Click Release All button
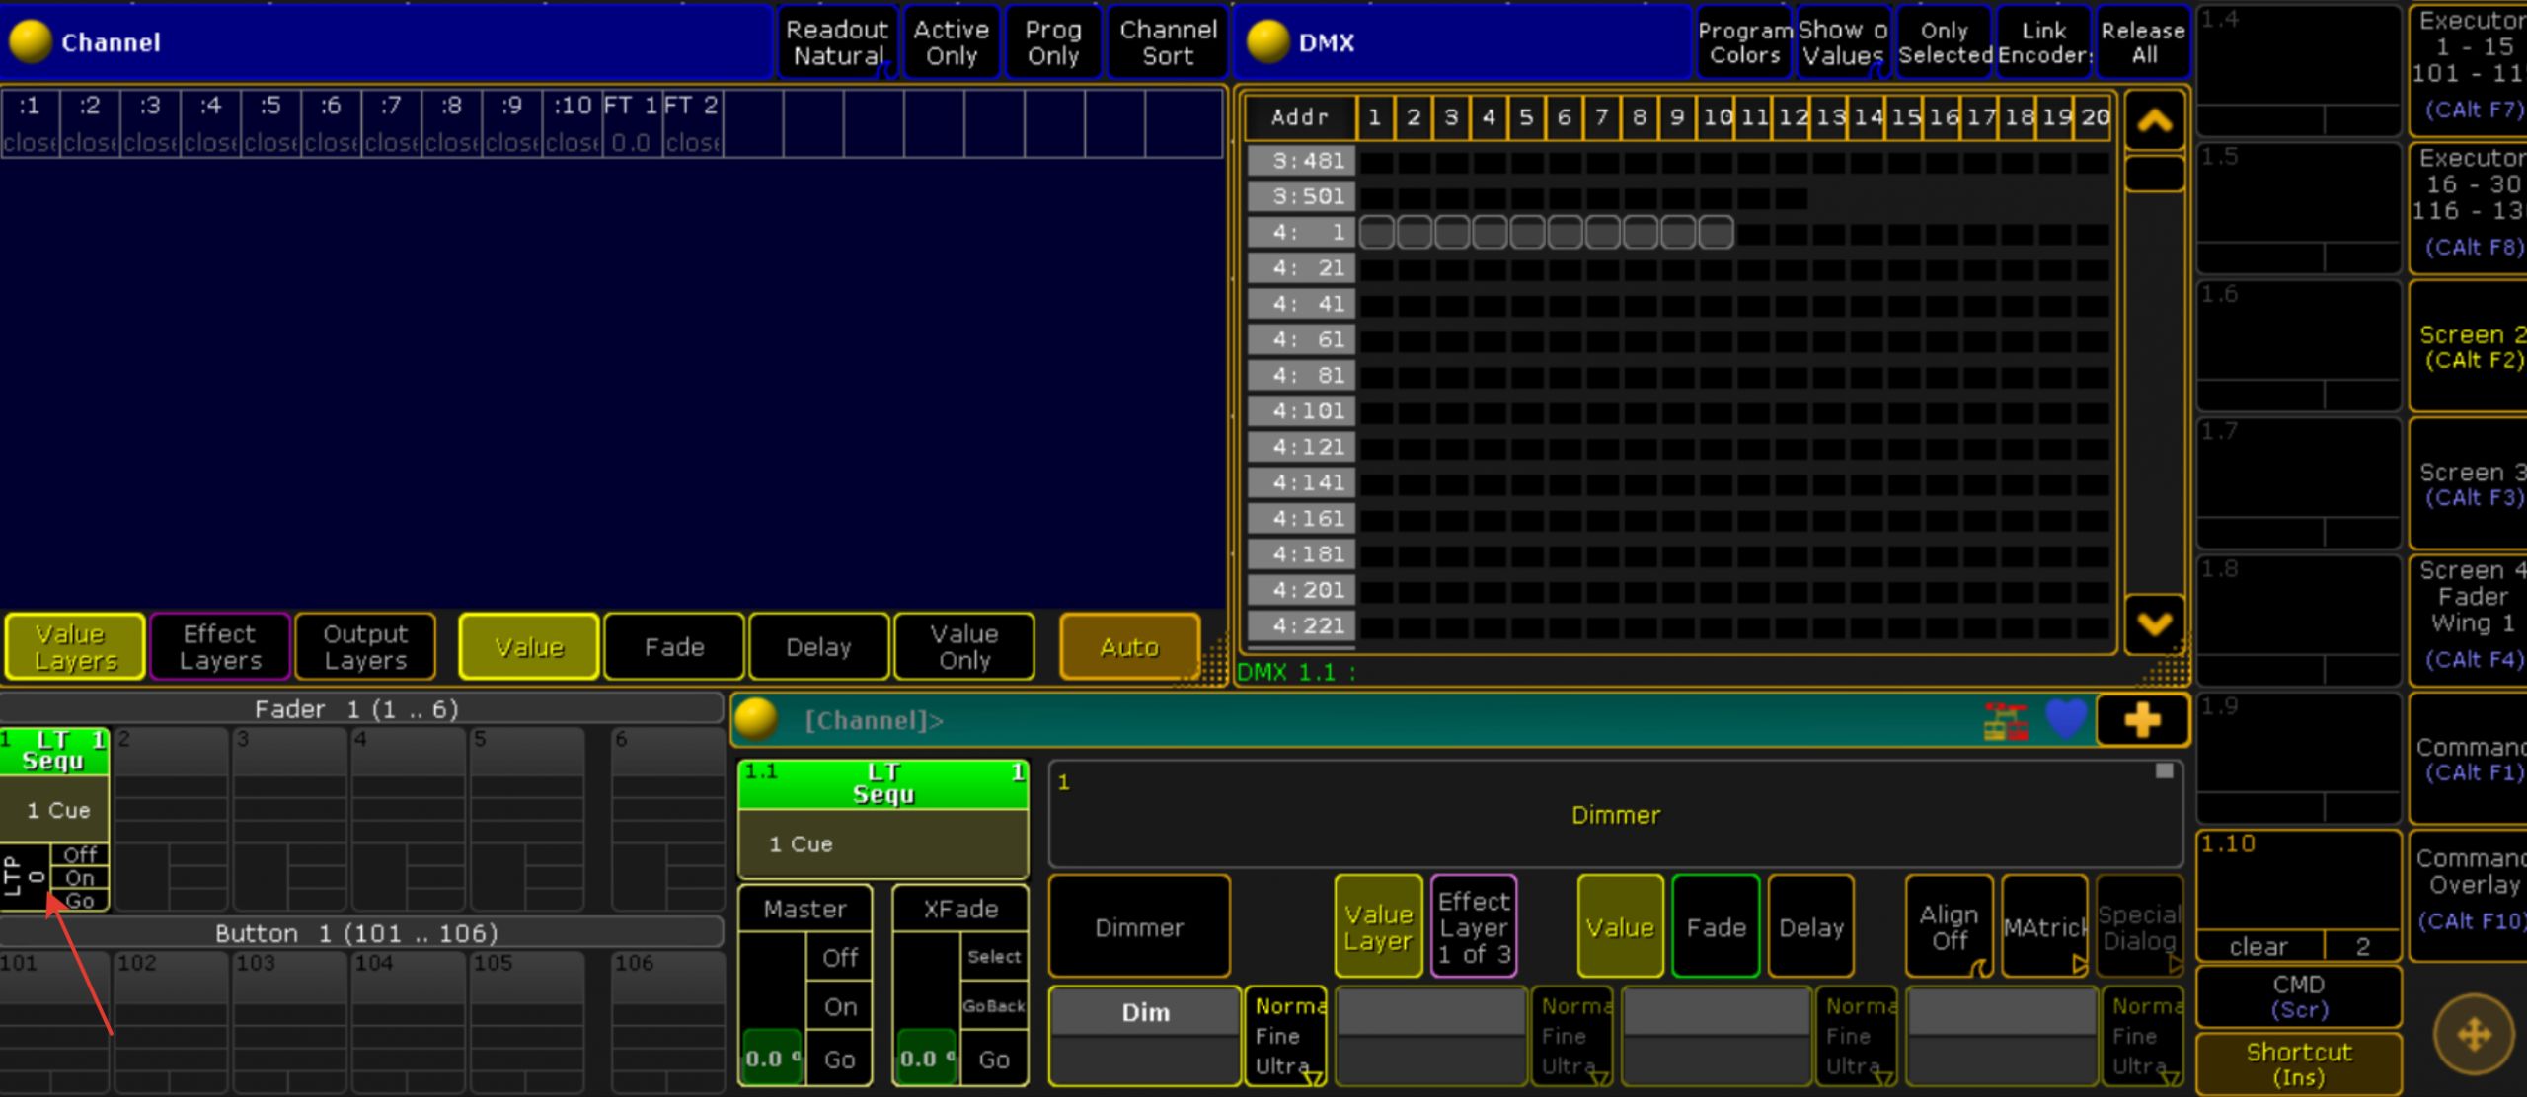This screenshot has width=2527, height=1097. (2142, 42)
